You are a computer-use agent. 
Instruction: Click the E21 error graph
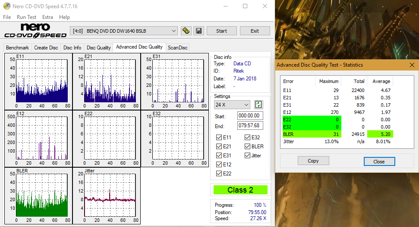(x=107, y=81)
